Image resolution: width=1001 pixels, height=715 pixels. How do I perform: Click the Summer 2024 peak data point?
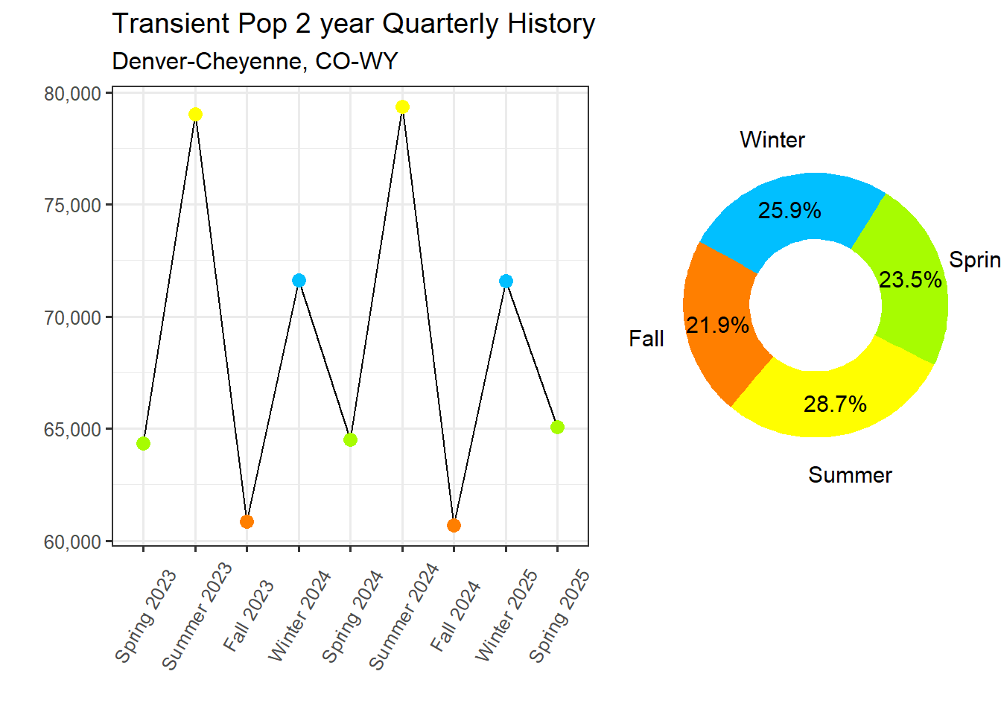[402, 107]
